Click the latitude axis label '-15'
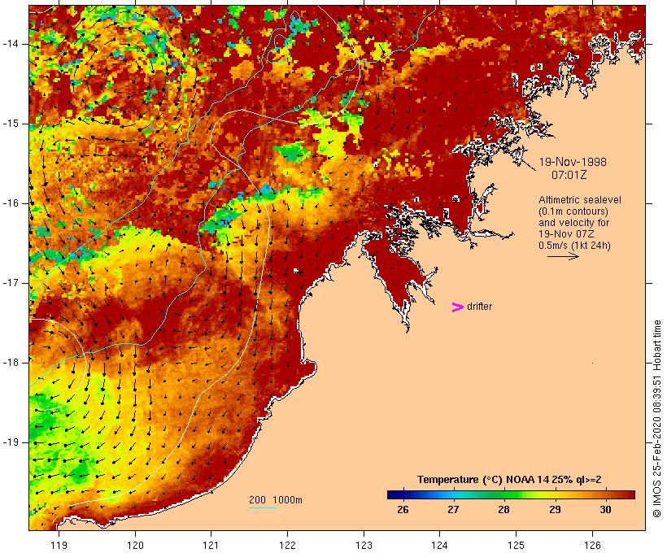Image resolution: width=667 pixels, height=553 pixels. (10, 124)
